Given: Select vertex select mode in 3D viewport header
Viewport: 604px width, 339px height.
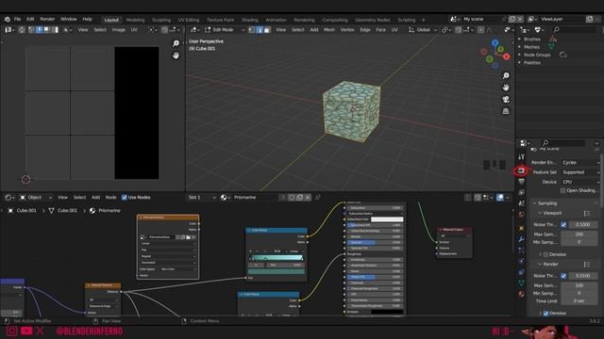Looking at the screenshot, I should 252,29.
